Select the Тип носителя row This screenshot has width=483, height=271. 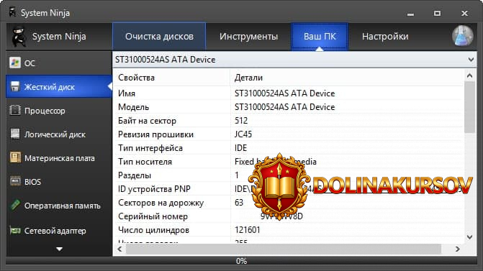coord(289,162)
